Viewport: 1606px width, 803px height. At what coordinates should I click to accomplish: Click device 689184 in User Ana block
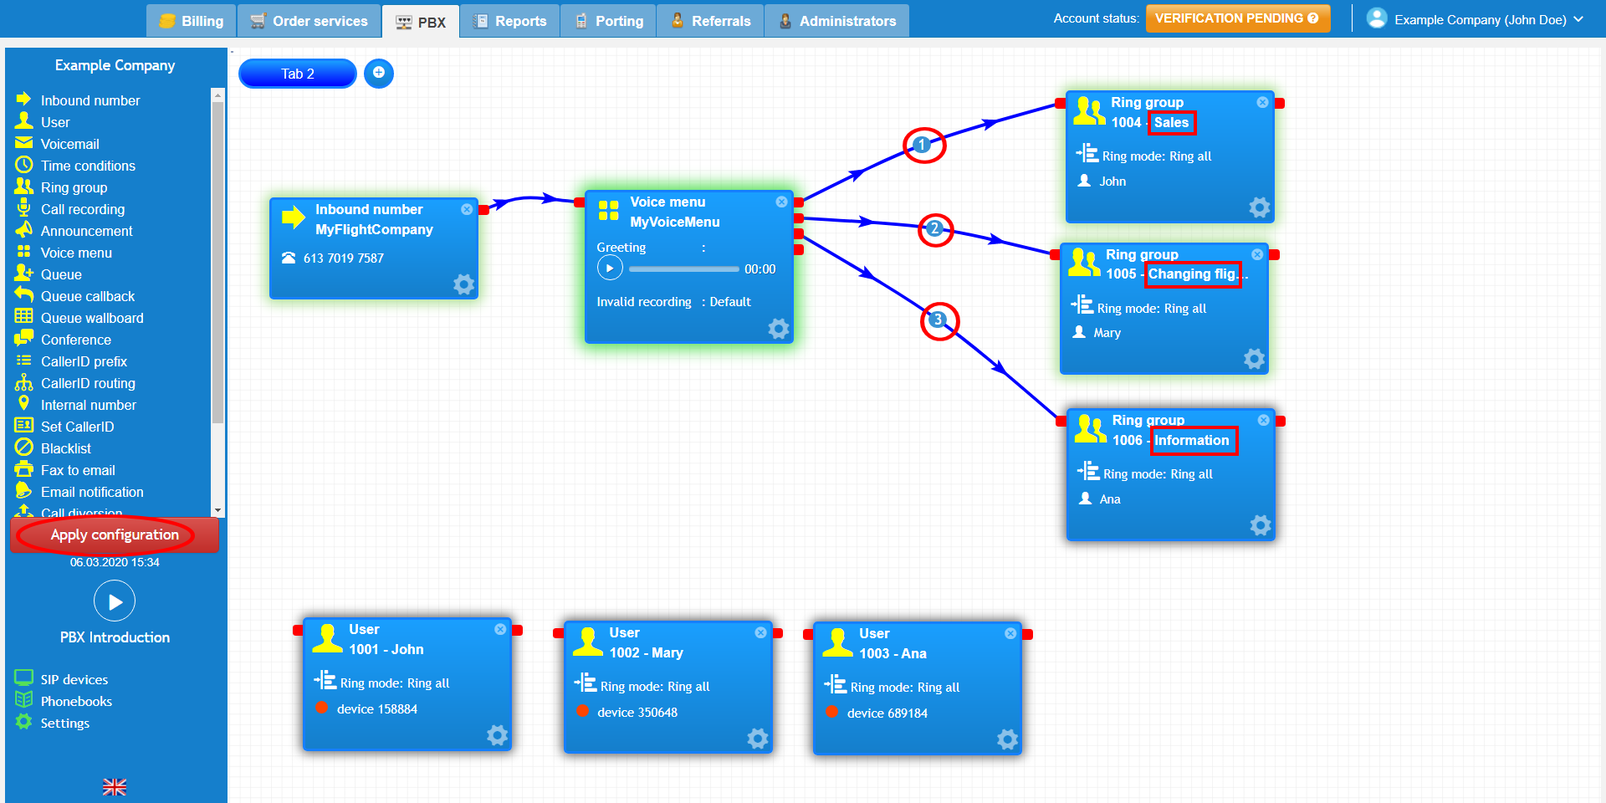[887, 713]
